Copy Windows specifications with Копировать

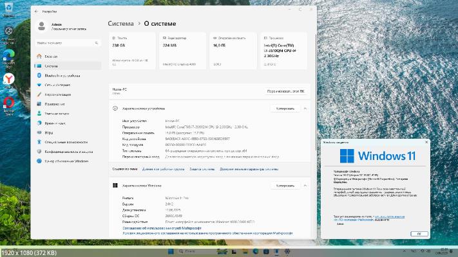pyautogui.click(x=285, y=186)
